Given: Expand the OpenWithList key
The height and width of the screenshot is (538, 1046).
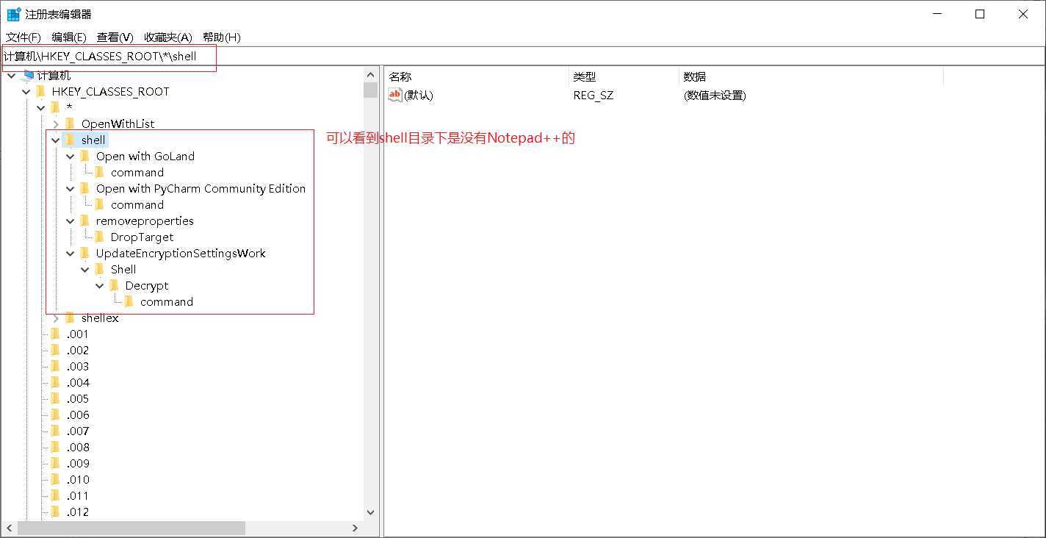Looking at the screenshot, I should coord(56,123).
